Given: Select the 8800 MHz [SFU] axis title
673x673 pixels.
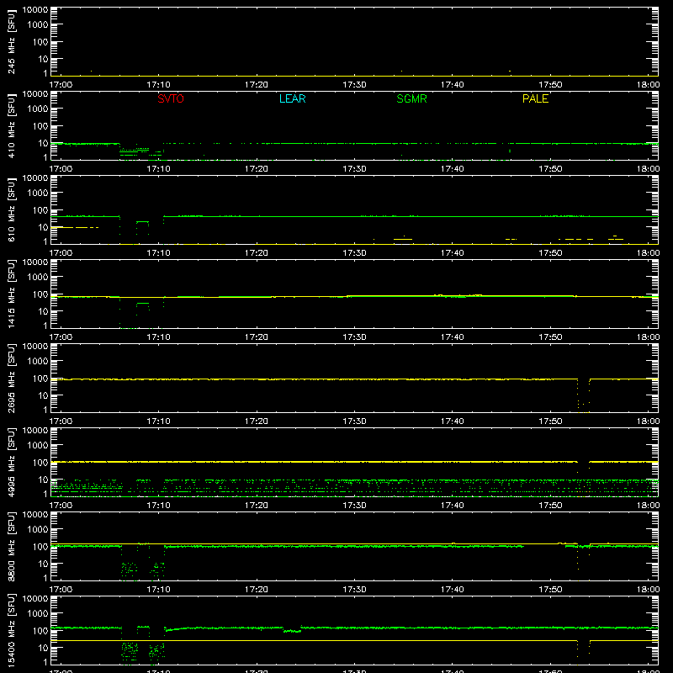Looking at the screenshot, I should click(11, 546).
